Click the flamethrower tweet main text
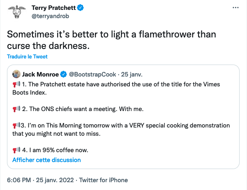247x190 pixels. point(111,40)
